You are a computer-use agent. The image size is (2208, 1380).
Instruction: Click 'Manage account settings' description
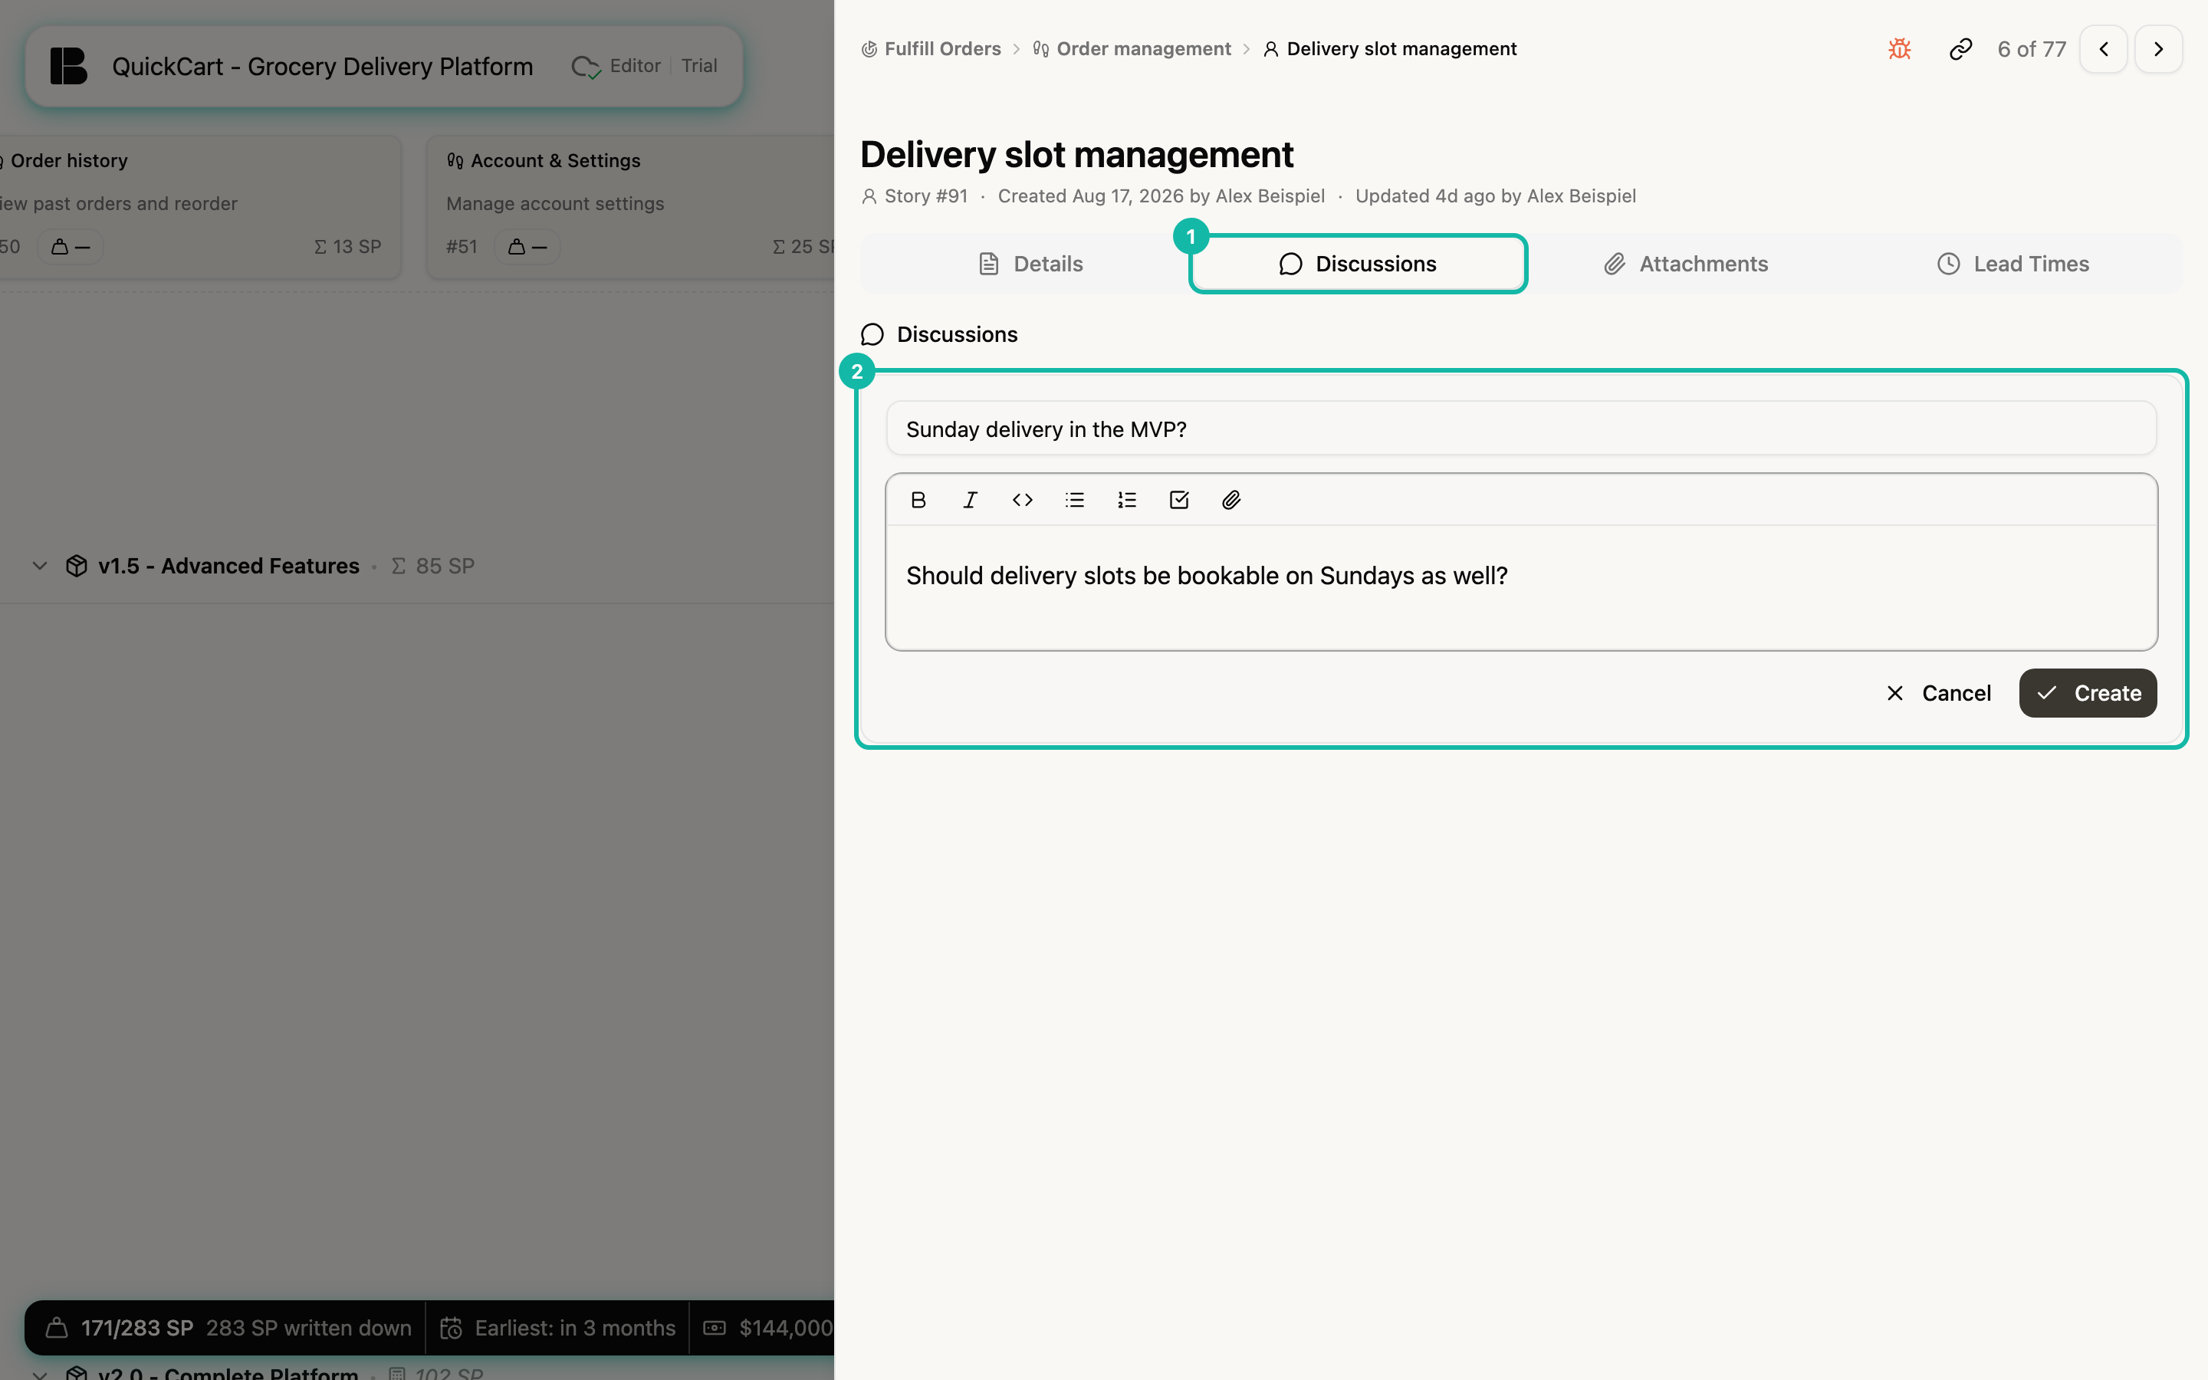555,203
